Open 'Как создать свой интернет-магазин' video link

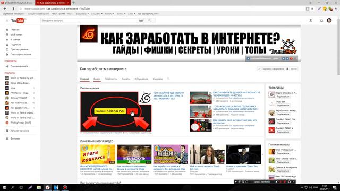coord(235,121)
